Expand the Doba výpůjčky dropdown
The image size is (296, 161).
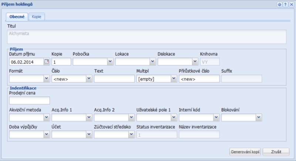point(46,135)
